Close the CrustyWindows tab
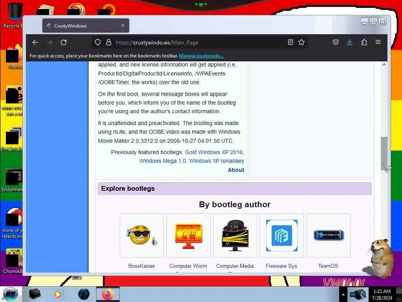The height and width of the screenshot is (302, 402). coord(123,26)
